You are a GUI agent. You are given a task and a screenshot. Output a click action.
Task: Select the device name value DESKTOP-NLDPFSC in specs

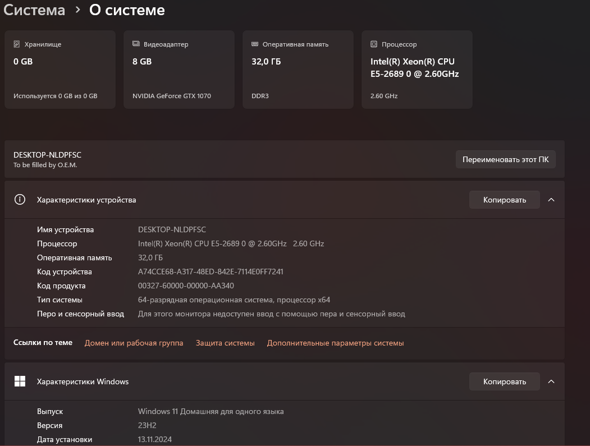(172, 229)
